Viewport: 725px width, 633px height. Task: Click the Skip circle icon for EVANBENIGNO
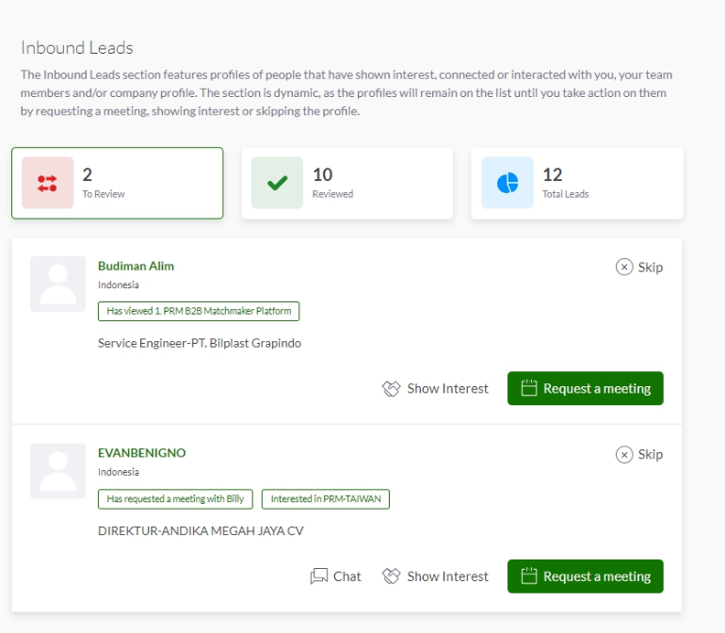point(623,454)
